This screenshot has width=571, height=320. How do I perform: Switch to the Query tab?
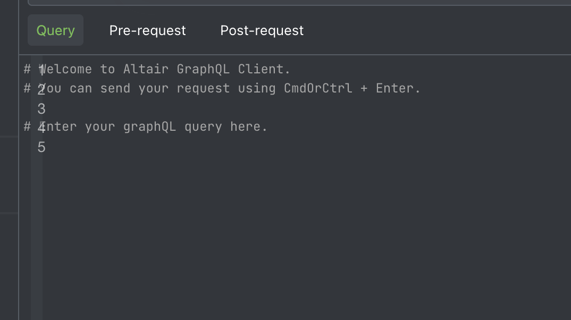point(55,30)
